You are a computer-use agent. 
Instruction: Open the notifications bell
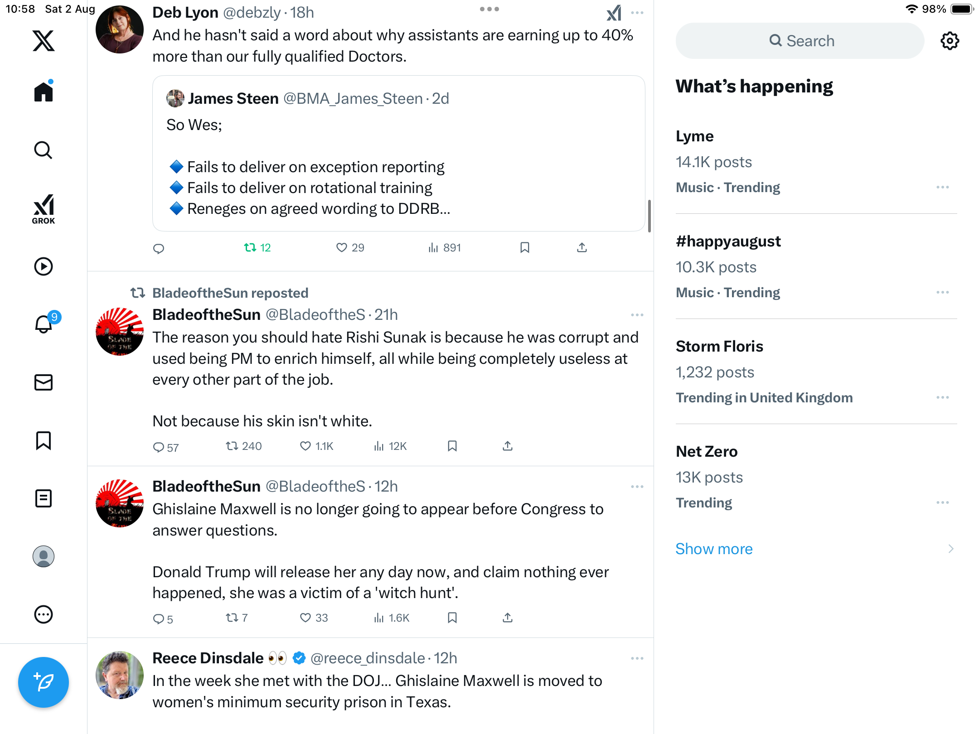(x=44, y=324)
